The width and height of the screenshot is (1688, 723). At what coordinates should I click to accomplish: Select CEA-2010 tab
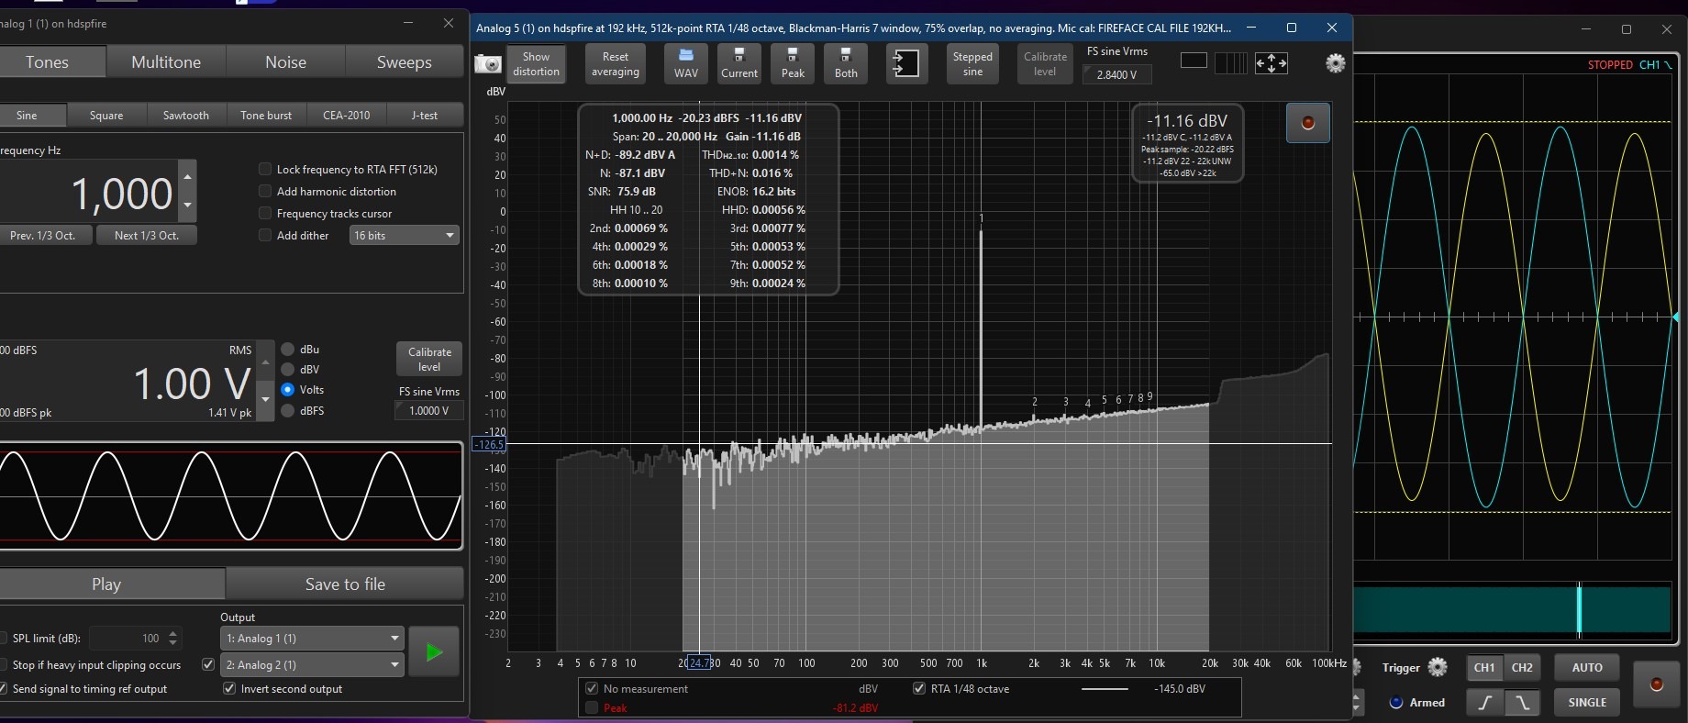(x=347, y=116)
